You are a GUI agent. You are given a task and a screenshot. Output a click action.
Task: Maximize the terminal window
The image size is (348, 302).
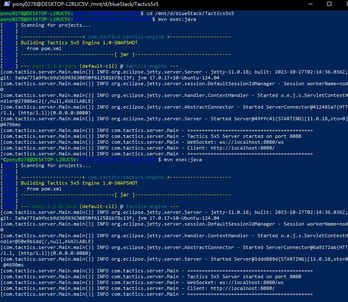[x=329, y=4]
